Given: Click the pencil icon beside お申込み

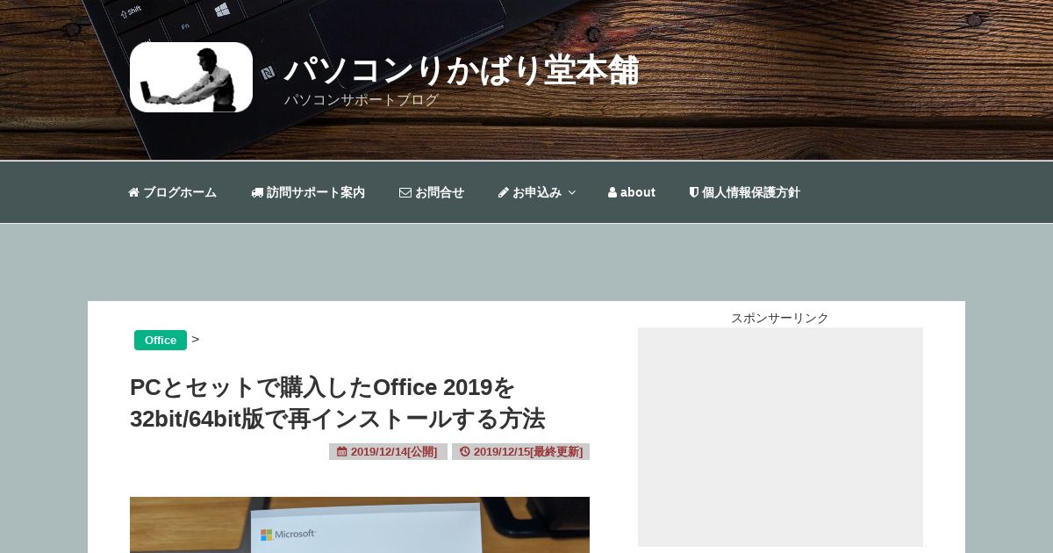Looking at the screenshot, I should (504, 192).
